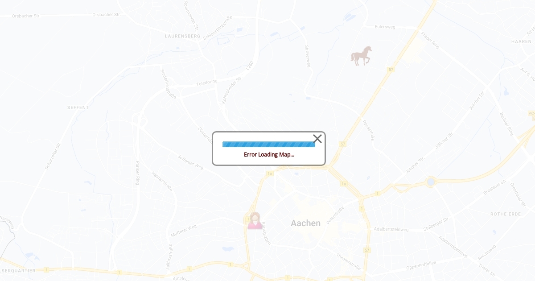Viewport: 535px width, 281px height.
Task: Click the Seffenter Weg street label
Action: (190, 162)
